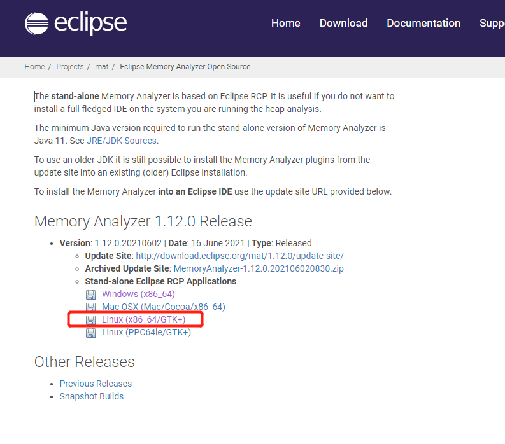The width and height of the screenshot is (505, 444).
Task: Open the Documentation menu item
Action: point(423,23)
